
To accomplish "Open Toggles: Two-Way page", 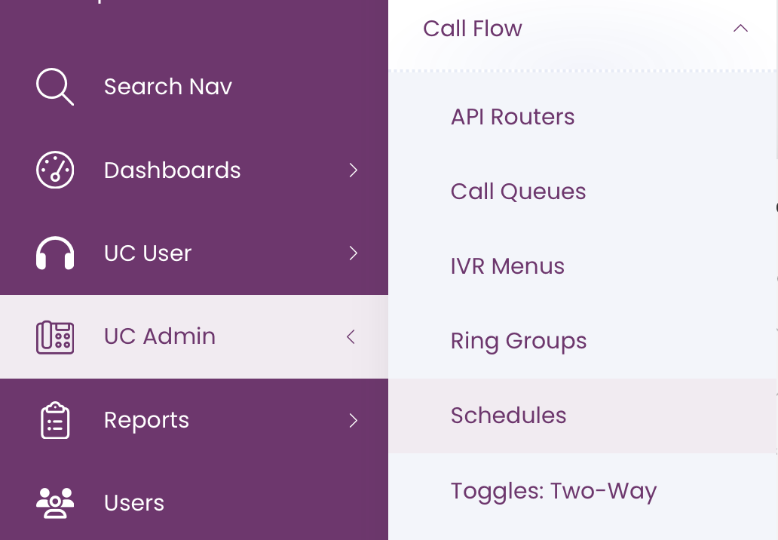I will 553,491.
